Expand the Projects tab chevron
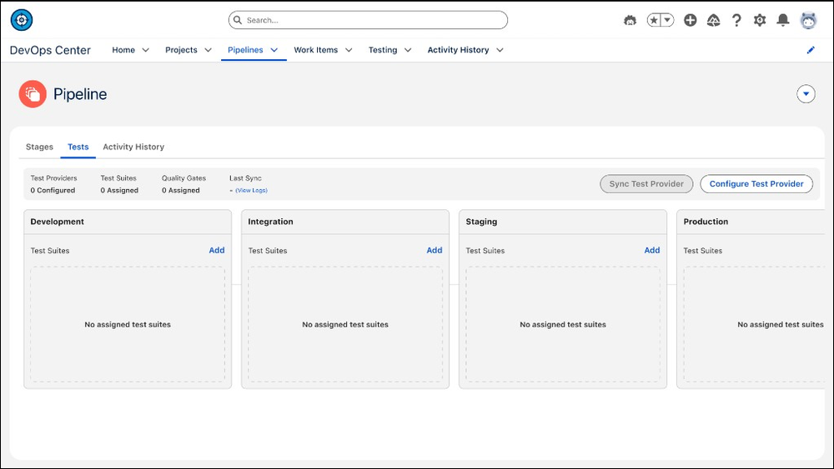The width and height of the screenshot is (834, 469). pyautogui.click(x=208, y=50)
